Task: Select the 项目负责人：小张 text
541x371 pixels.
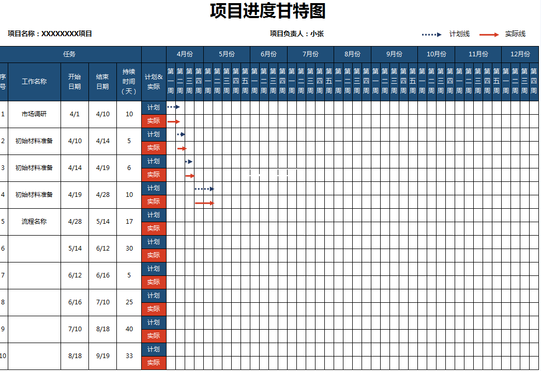Action: 296,34
